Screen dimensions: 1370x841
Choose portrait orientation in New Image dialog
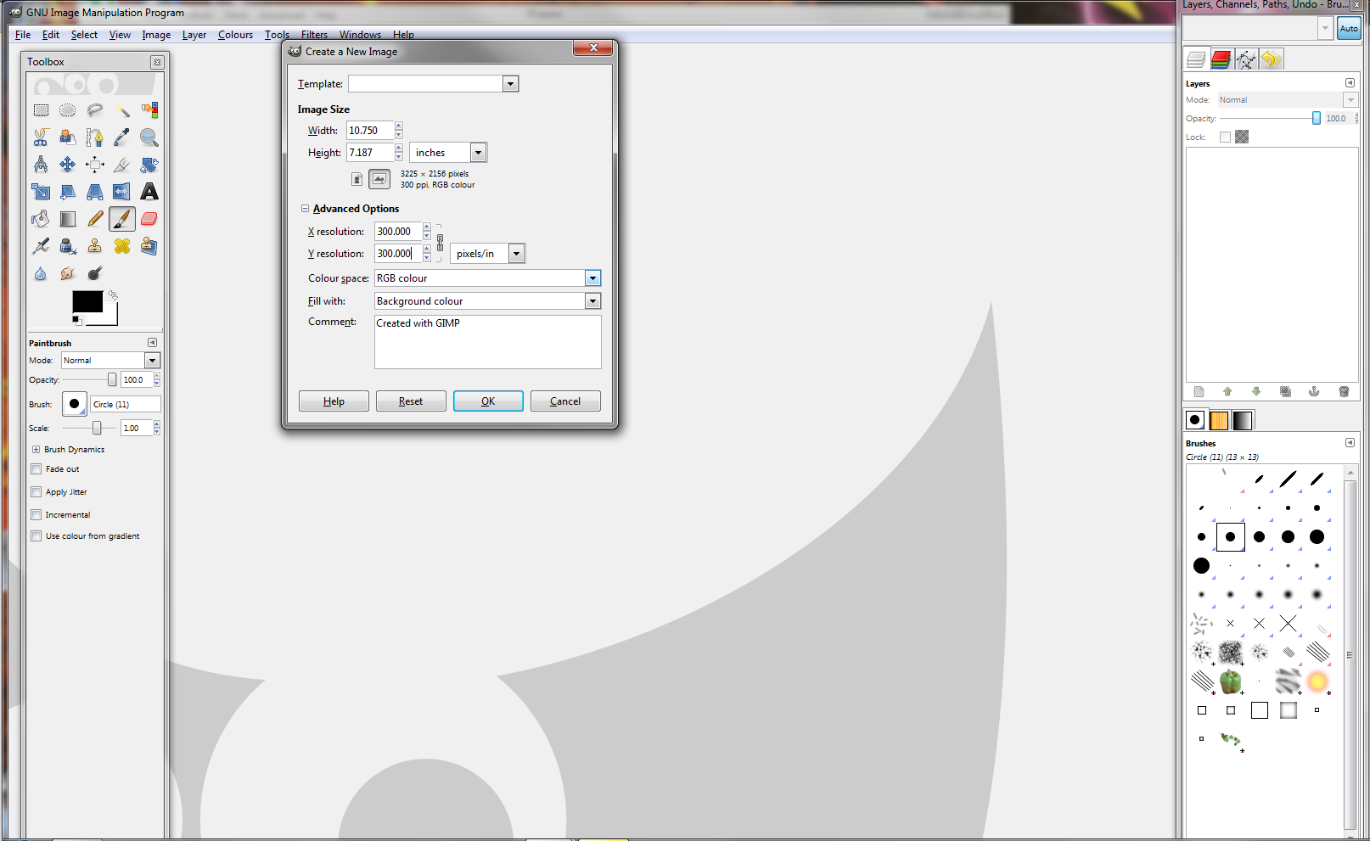pyautogui.click(x=357, y=179)
